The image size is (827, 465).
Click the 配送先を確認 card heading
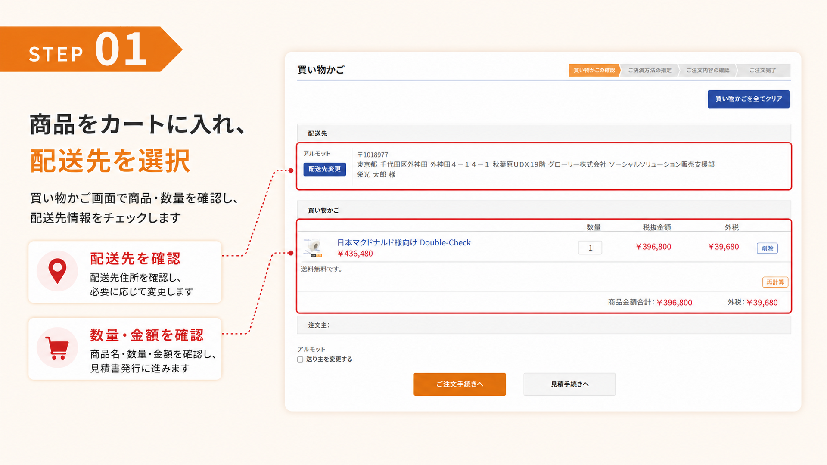[135, 259]
